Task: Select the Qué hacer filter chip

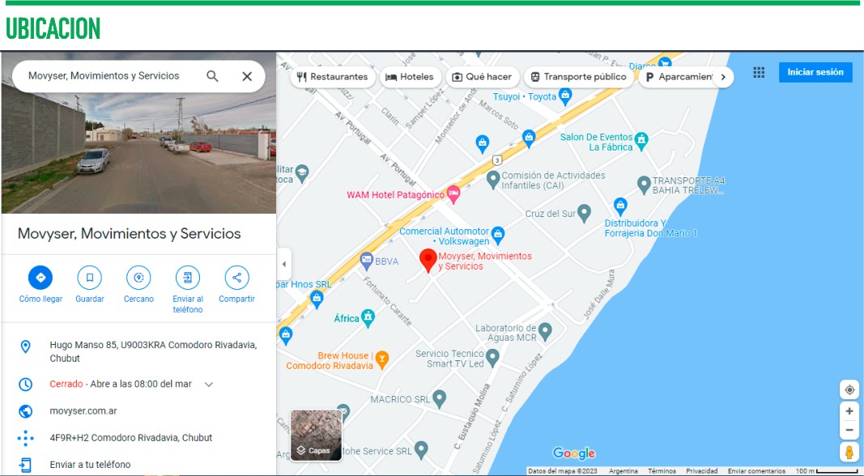Action: (x=482, y=77)
